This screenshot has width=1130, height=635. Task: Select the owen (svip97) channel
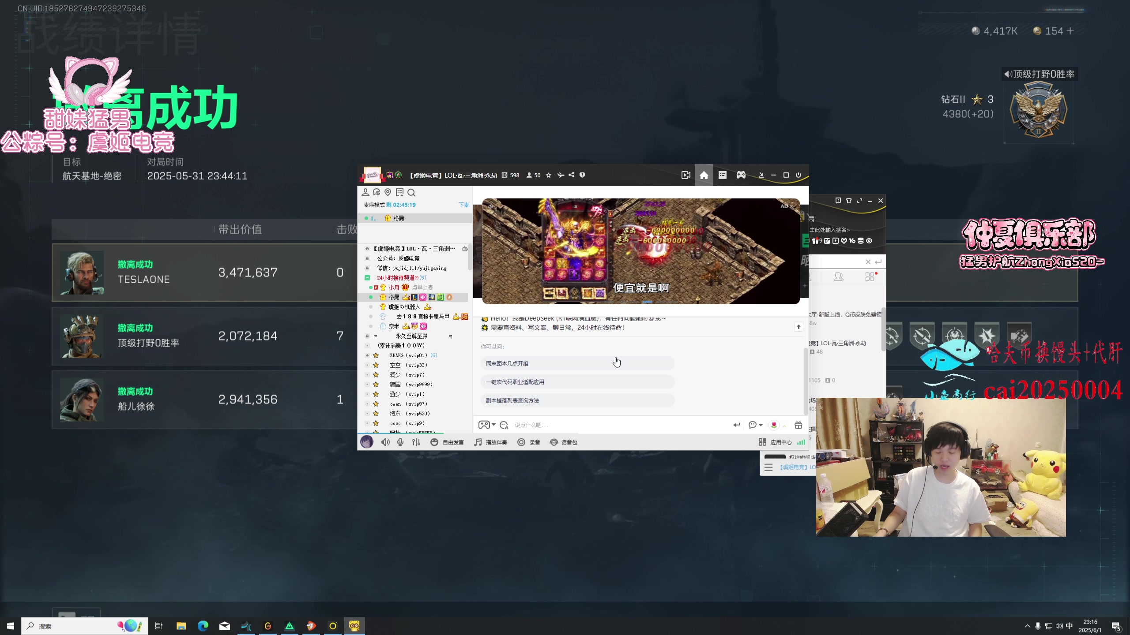(409, 404)
